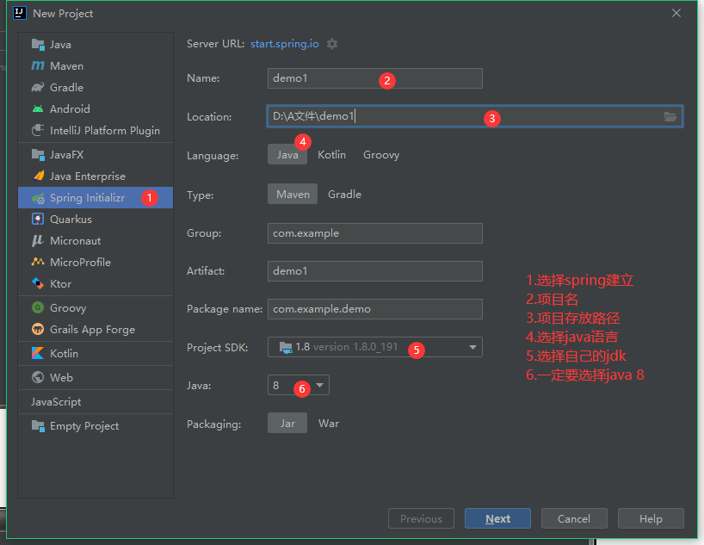Choose Gradle as project type

344,195
